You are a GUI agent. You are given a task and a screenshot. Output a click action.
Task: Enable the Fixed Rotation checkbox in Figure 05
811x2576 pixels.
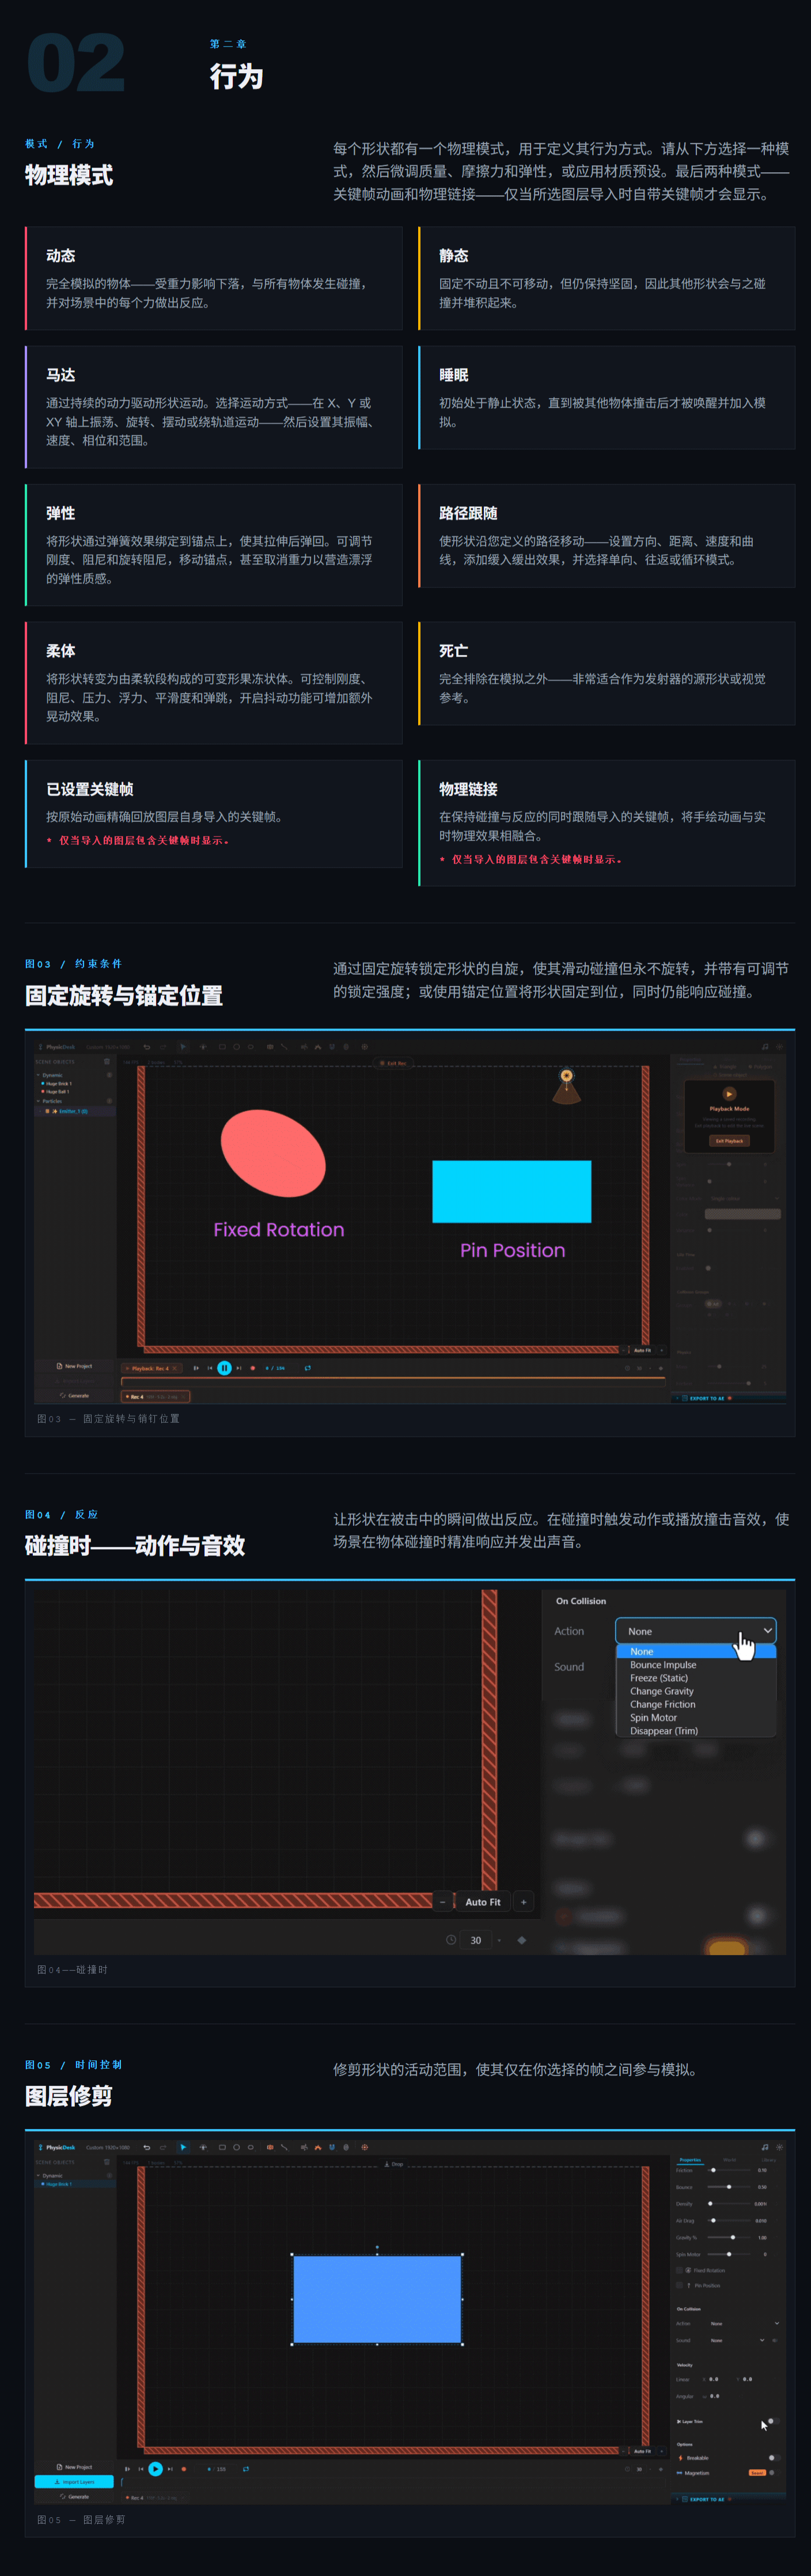[x=679, y=2270]
